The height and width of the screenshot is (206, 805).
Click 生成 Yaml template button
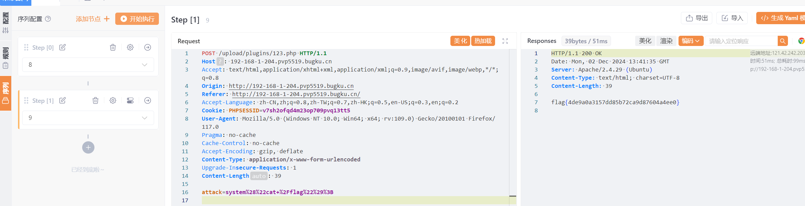point(781,18)
